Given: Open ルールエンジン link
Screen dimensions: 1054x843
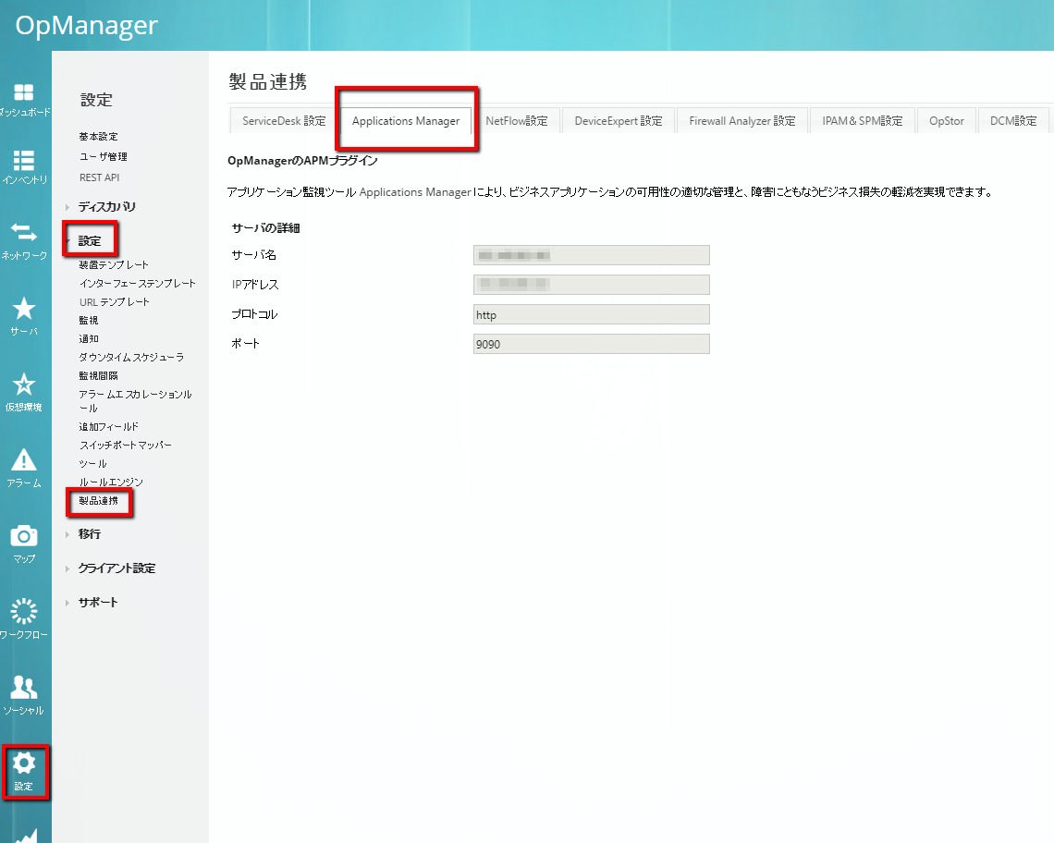Looking at the screenshot, I should pos(111,482).
